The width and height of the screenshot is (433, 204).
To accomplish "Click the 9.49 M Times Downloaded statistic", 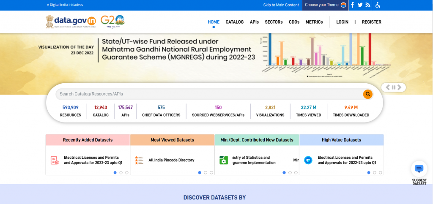I will 351,111.
